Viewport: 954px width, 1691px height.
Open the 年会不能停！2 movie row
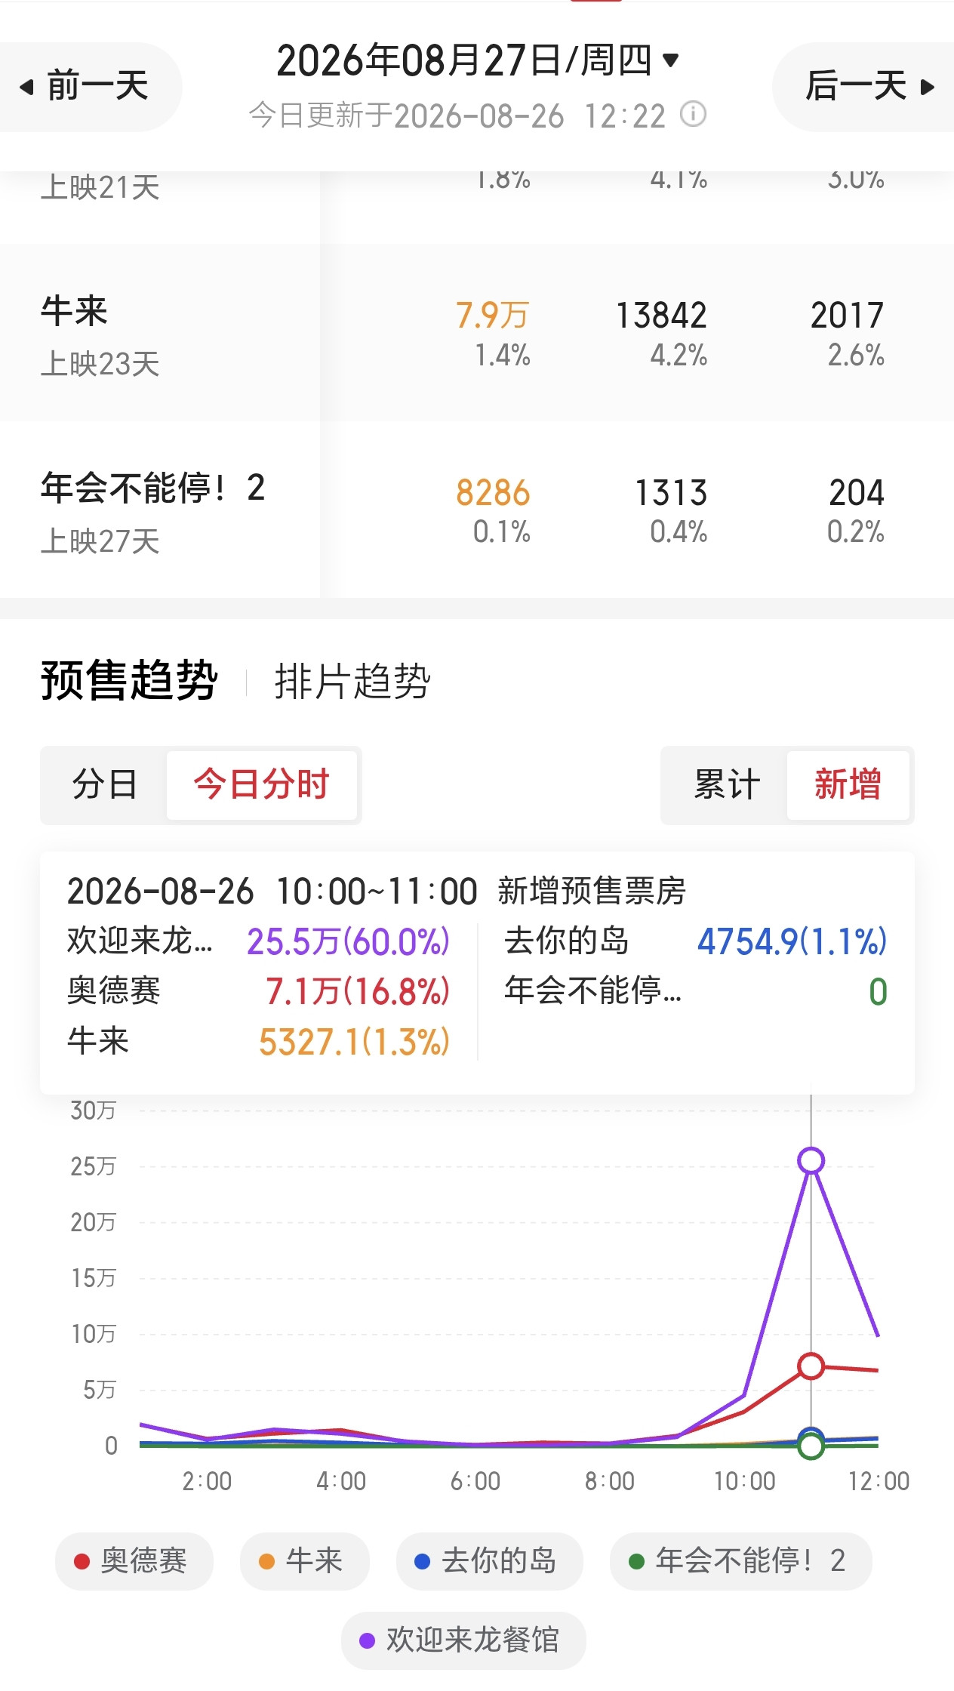(477, 510)
